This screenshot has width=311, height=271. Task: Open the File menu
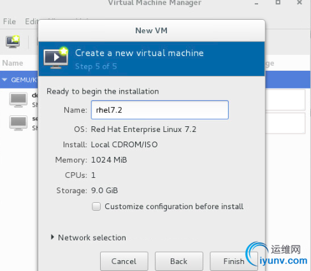coord(10,22)
